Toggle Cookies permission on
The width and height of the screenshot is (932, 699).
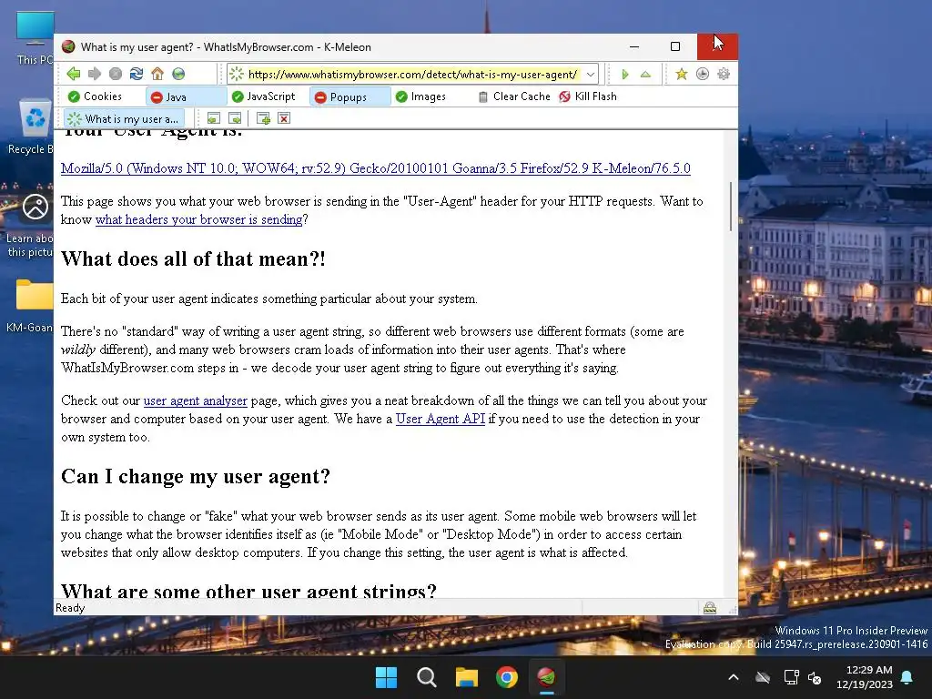coord(95,96)
